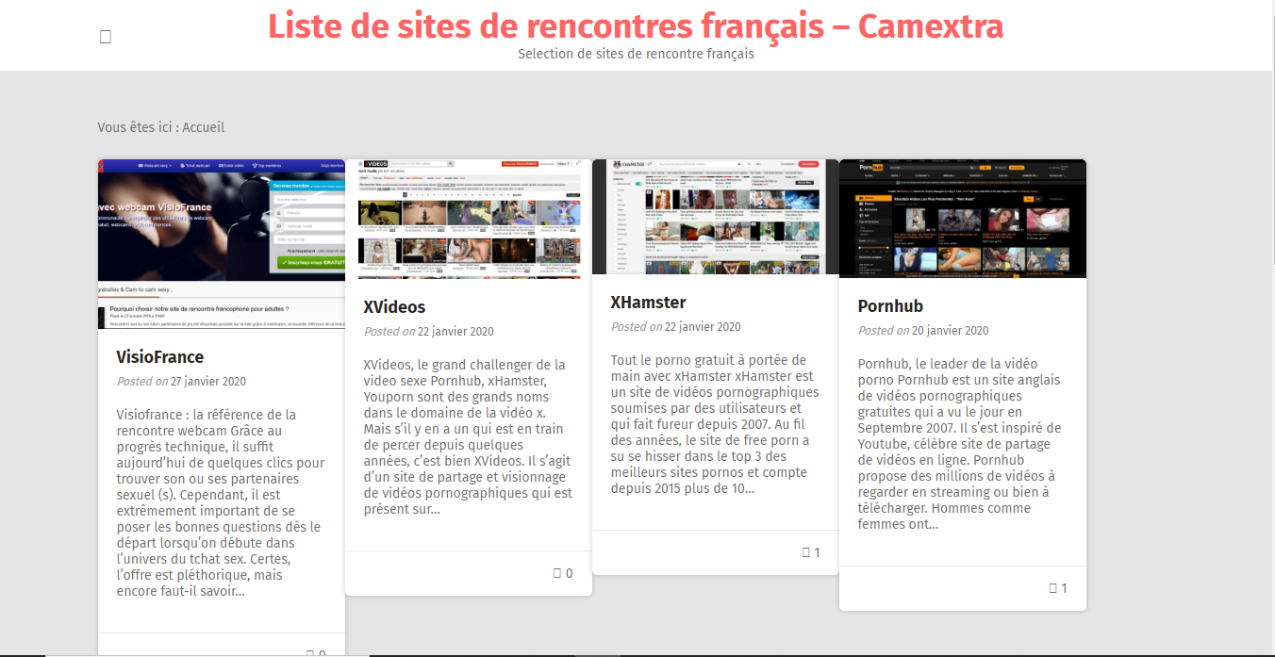Select the 20 janvier 2020 date link

click(951, 331)
